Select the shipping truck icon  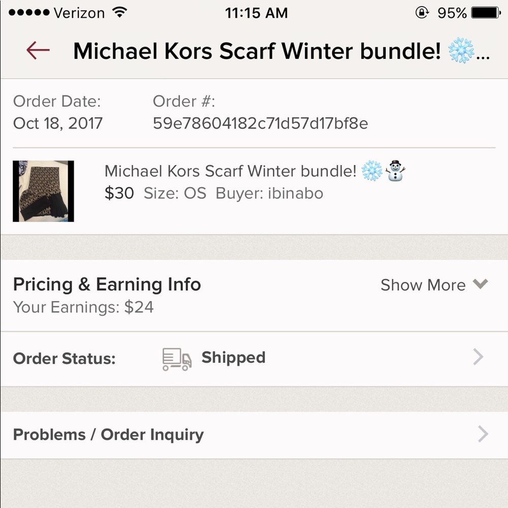(x=176, y=358)
